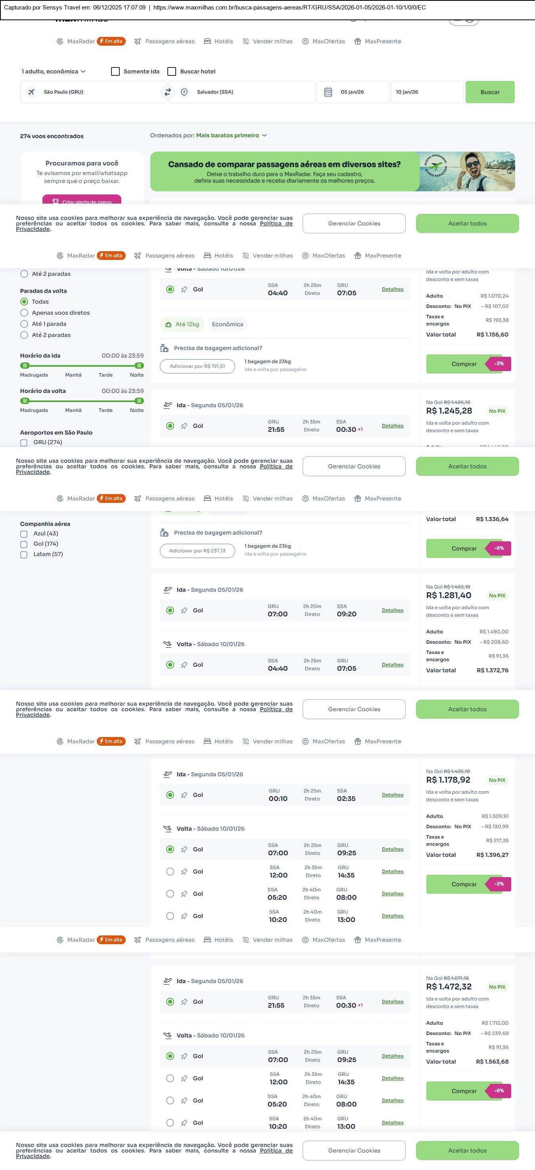Pin the Gol 07:00 to 09:20 outbound flight
The height and width of the screenshot is (1170, 535).
point(184,610)
